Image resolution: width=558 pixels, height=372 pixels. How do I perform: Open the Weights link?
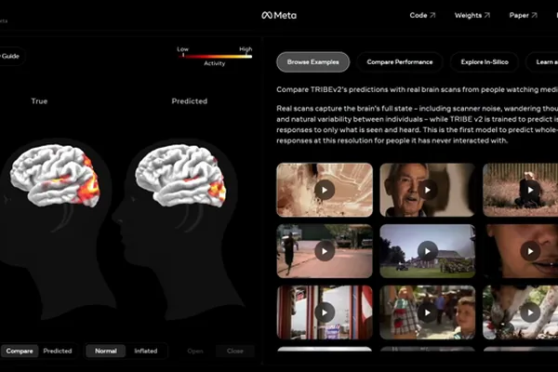[x=472, y=15]
